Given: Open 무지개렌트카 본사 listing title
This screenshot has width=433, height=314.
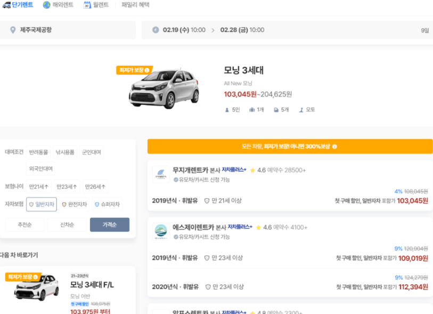Looking at the screenshot, I should (197, 170).
